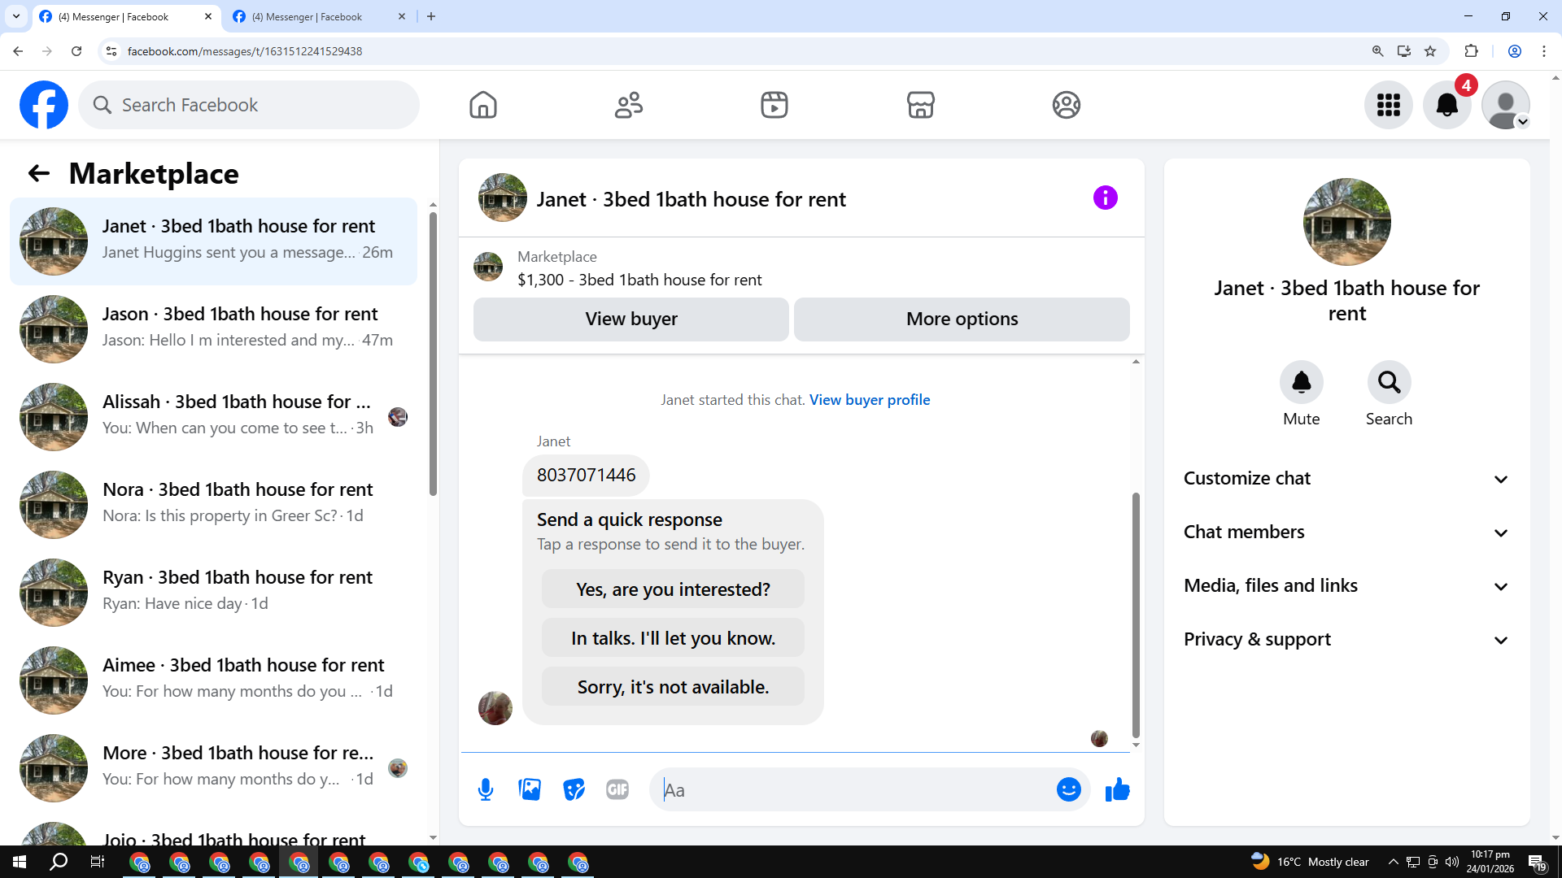Click the voice clip microphone icon
Image resolution: width=1562 pixels, height=878 pixels.
point(486,789)
